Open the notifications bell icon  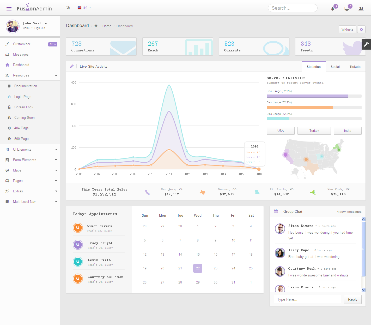click(332, 9)
